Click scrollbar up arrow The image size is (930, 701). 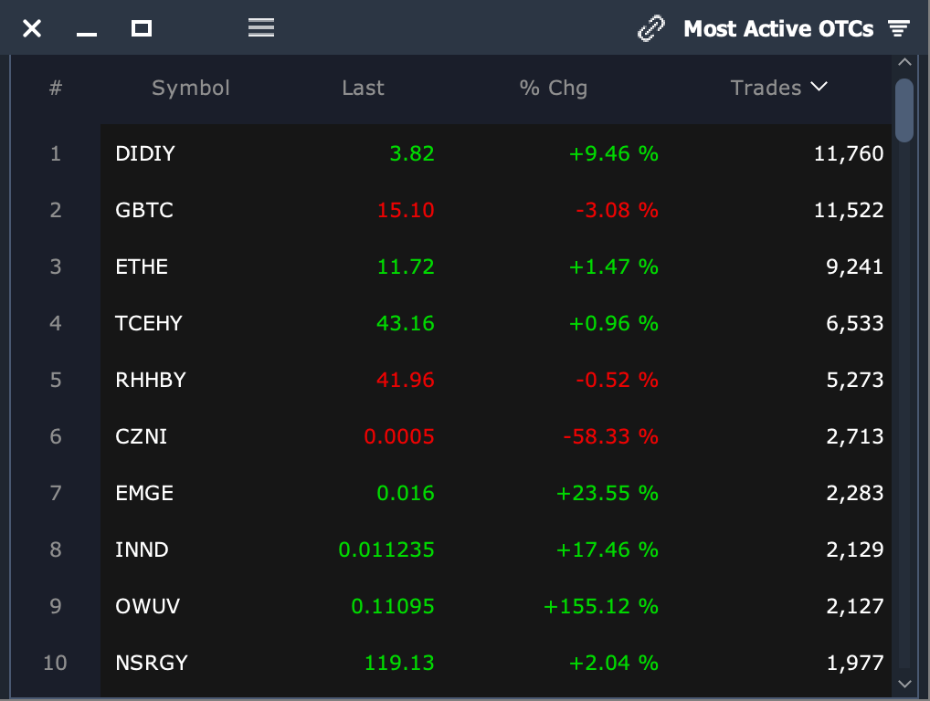(x=904, y=62)
